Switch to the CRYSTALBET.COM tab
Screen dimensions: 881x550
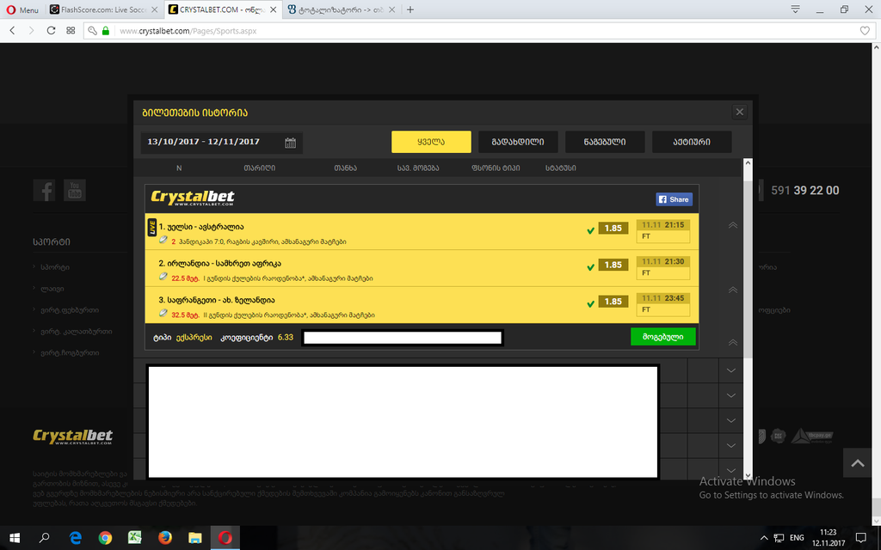[223, 9]
